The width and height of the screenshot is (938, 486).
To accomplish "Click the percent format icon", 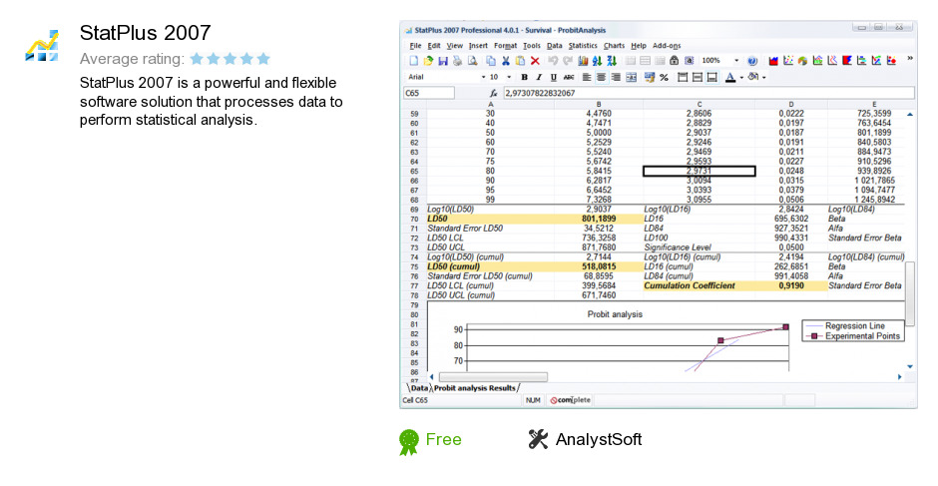I will click(x=664, y=77).
